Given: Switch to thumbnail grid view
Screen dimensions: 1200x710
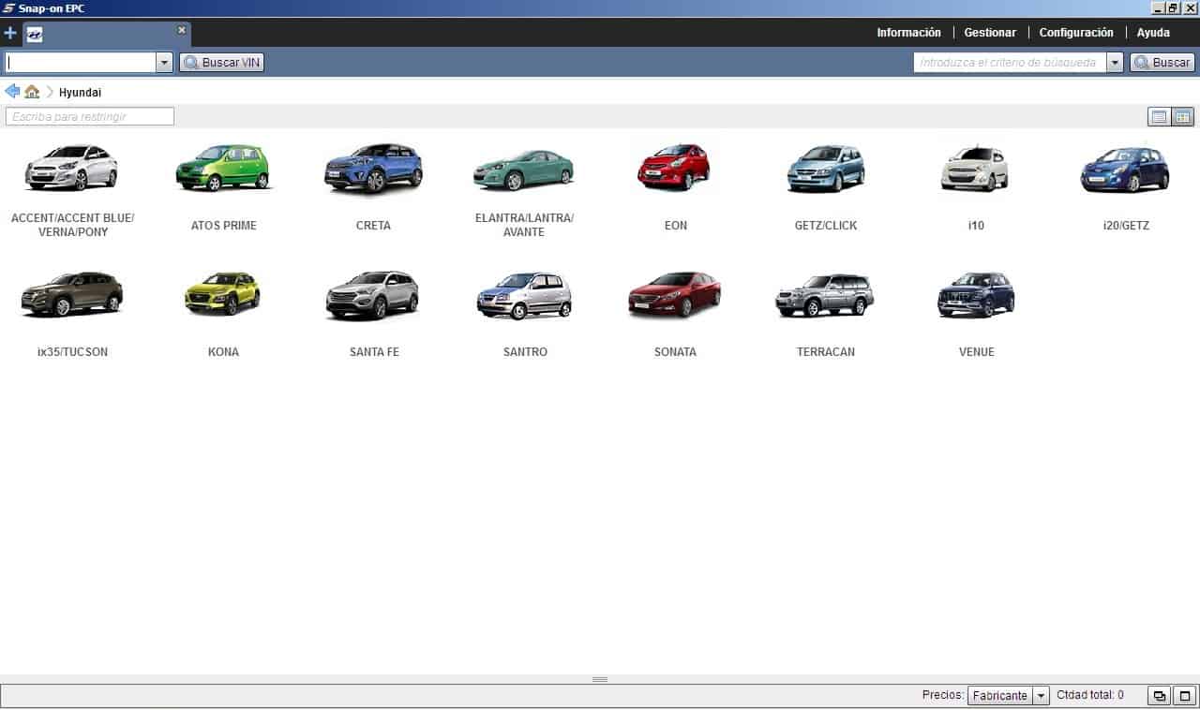Looking at the screenshot, I should pyautogui.click(x=1183, y=117).
